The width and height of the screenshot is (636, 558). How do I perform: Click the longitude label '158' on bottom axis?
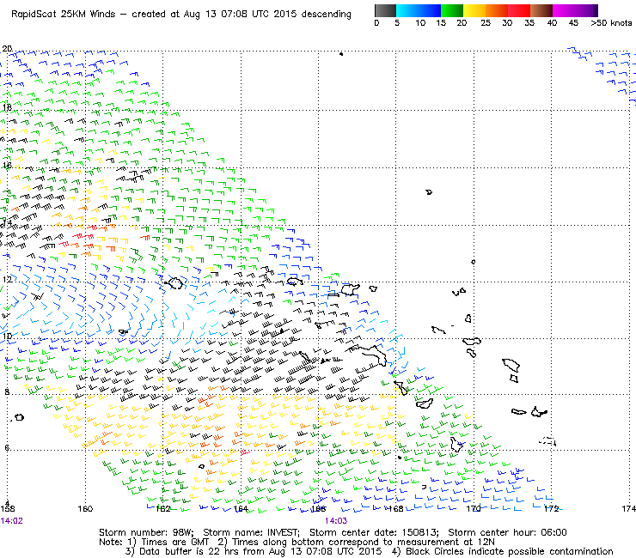click(x=8, y=509)
